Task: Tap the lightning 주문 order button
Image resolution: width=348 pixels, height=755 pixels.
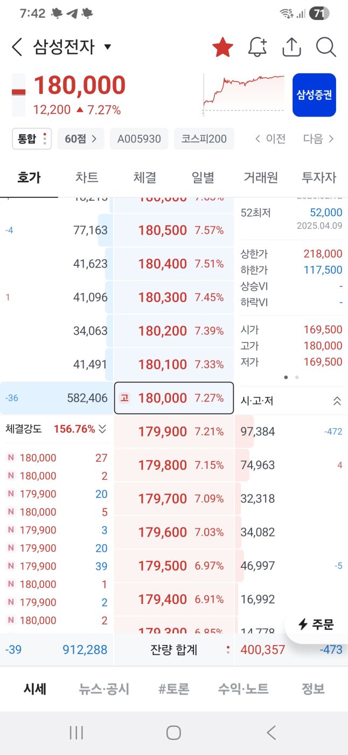Action: pos(317,624)
